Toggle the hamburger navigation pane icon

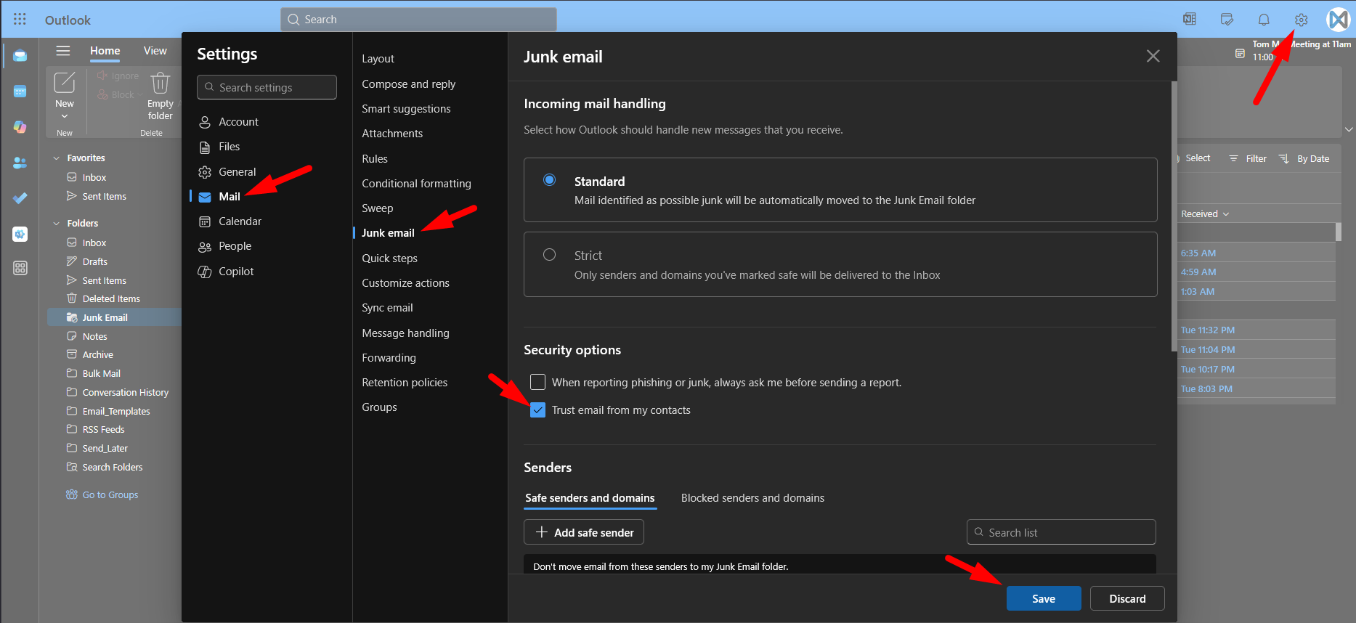[63, 51]
